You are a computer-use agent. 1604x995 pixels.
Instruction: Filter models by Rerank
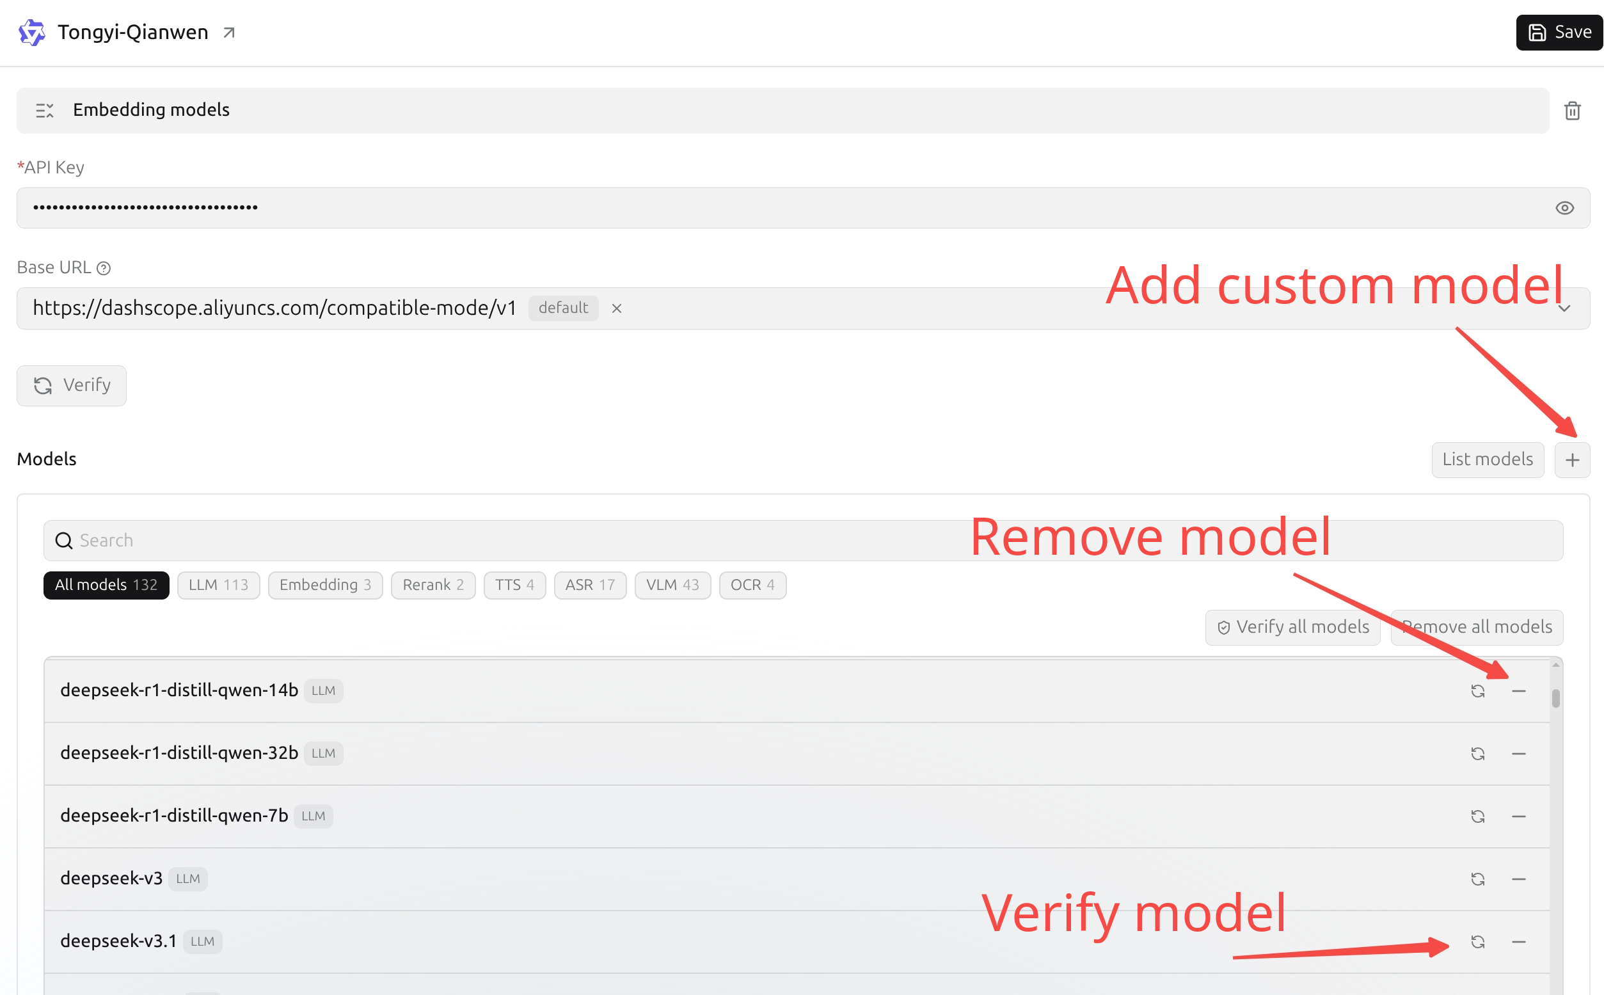point(434,585)
